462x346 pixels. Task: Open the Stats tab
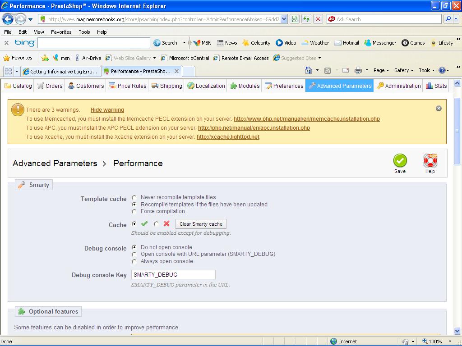(x=437, y=86)
